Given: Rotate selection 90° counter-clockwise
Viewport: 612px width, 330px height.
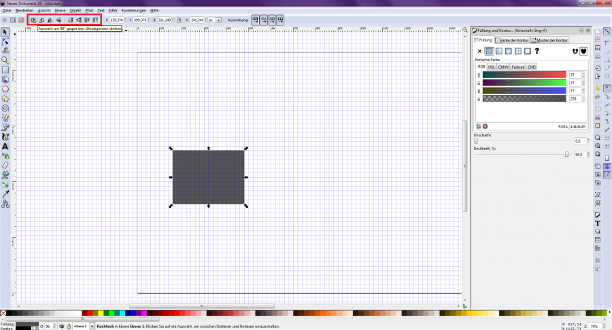Looking at the screenshot, I should coord(33,20).
